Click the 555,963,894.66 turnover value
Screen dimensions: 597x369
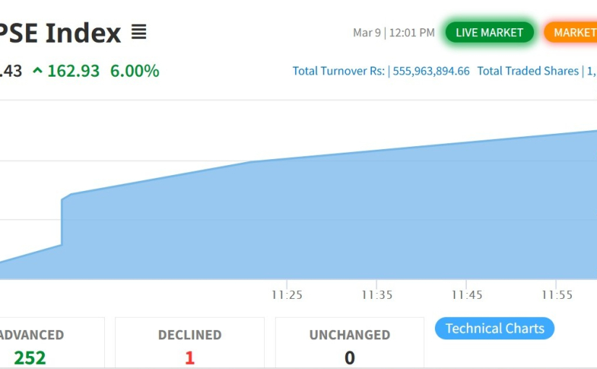(x=431, y=71)
